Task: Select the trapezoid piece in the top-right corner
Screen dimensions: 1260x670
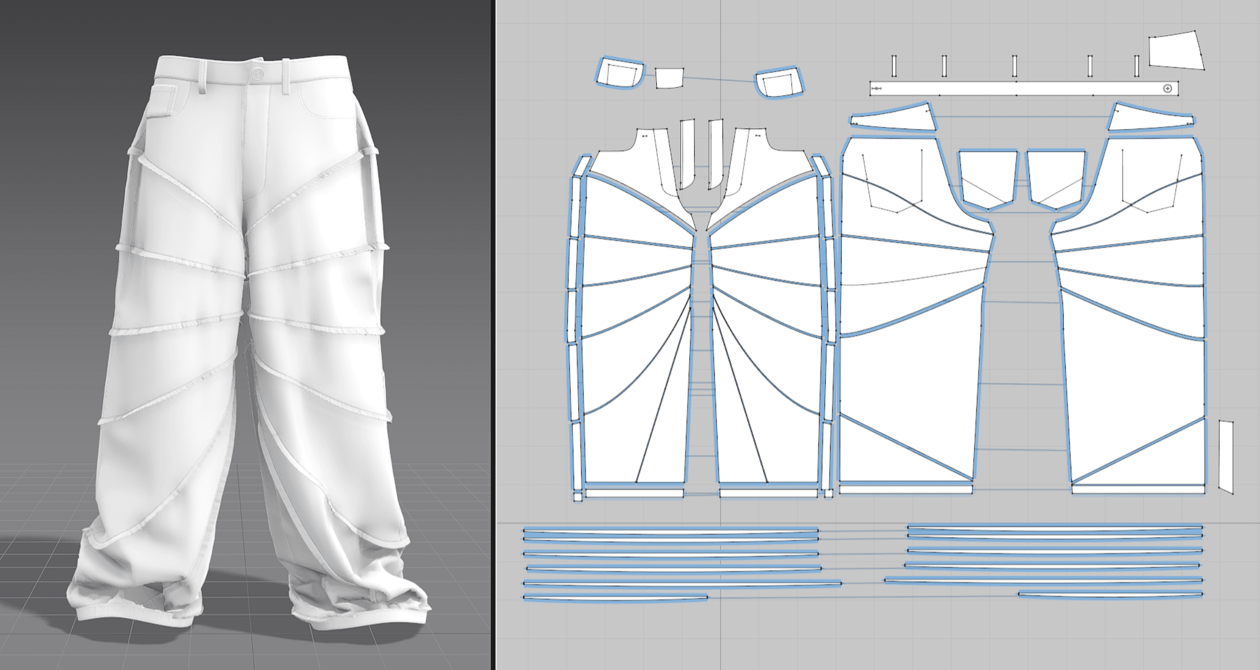Action: click(1176, 51)
